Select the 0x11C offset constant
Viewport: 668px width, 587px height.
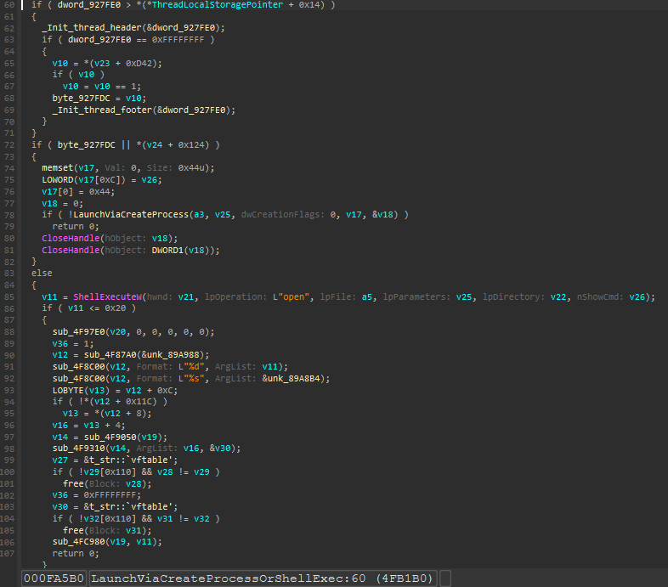[x=139, y=402]
